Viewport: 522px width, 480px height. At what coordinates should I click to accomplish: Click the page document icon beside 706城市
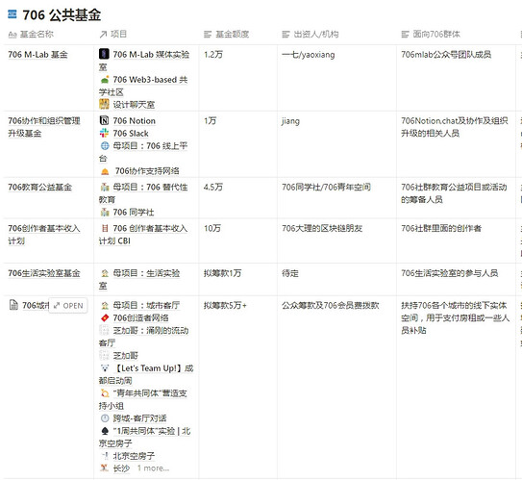pyautogui.click(x=13, y=305)
